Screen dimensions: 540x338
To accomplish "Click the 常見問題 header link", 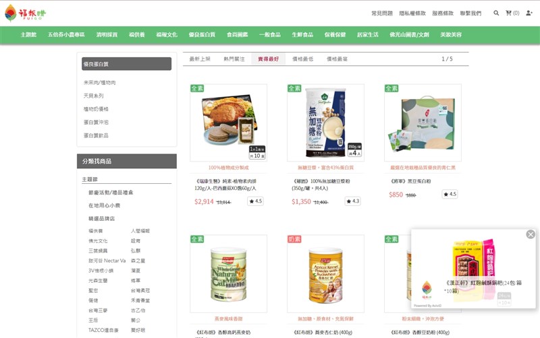I will click(382, 13).
